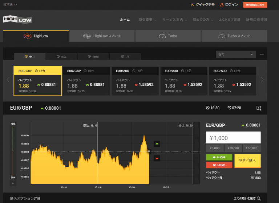Click the 今すぐ購入 buy now button
This screenshot has height=203, width=279.
247,161
